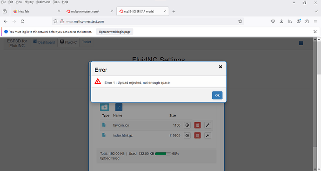Open network login page
This screenshot has width=321, height=171.
tap(114, 32)
